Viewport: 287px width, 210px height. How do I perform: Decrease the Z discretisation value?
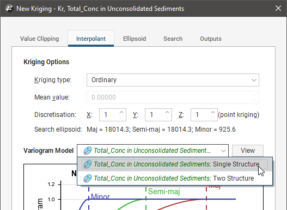213,118
